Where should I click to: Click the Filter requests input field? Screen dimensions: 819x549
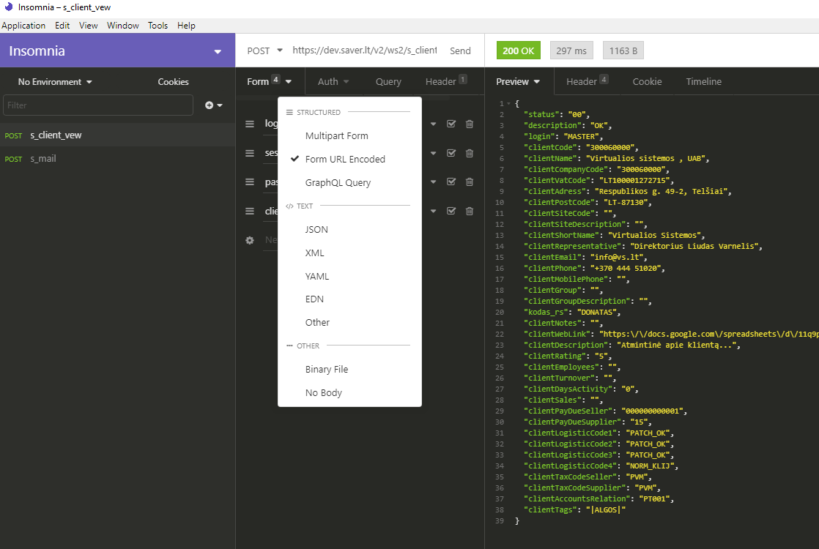coord(98,105)
